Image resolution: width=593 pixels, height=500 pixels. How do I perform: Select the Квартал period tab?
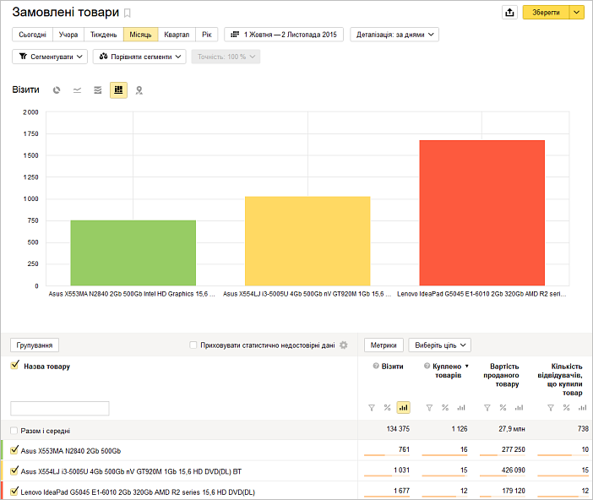[x=177, y=35]
